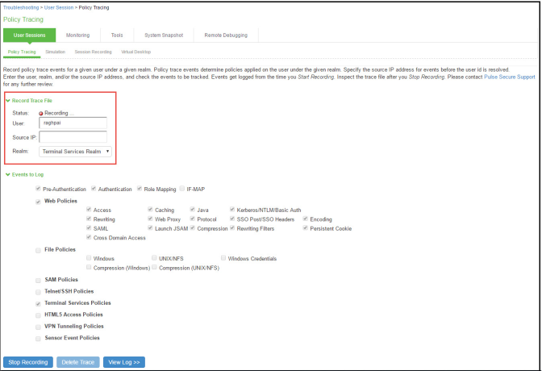Collapse the Events to Log section
Screen dimensions: 542x371
[x=8, y=174]
